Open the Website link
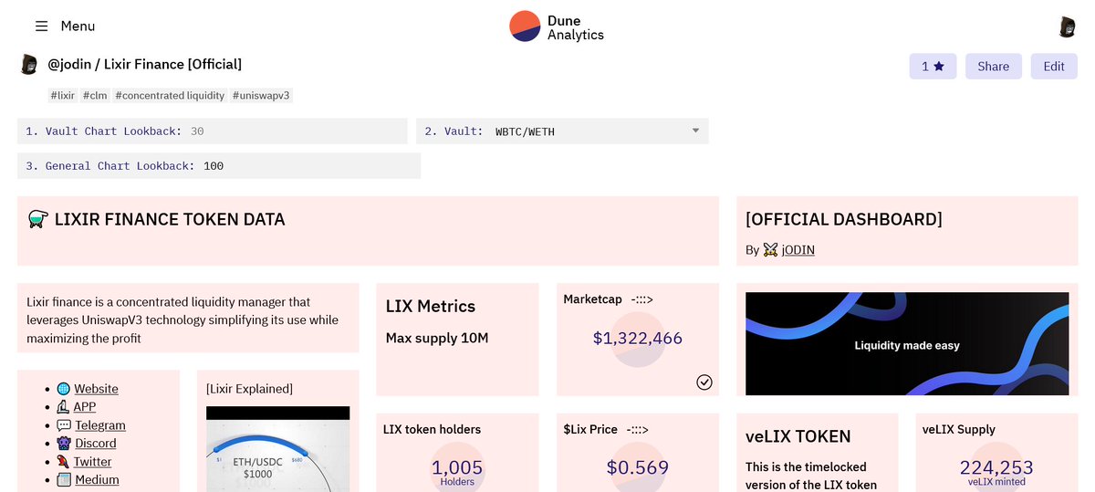 96,389
